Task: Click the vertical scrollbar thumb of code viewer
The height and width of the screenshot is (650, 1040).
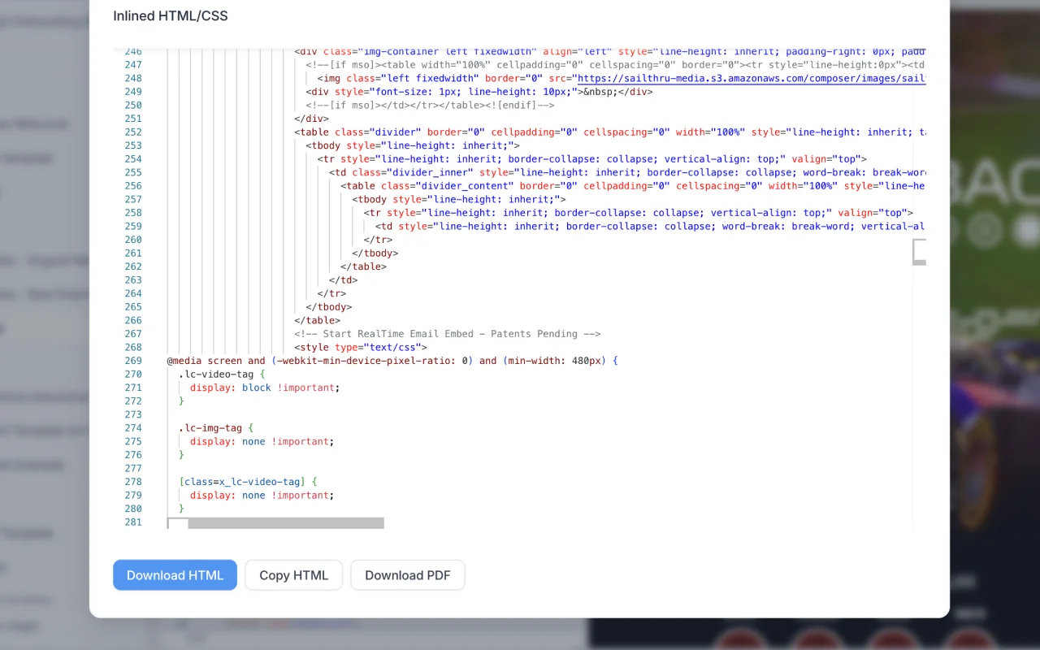Action: [919, 252]
